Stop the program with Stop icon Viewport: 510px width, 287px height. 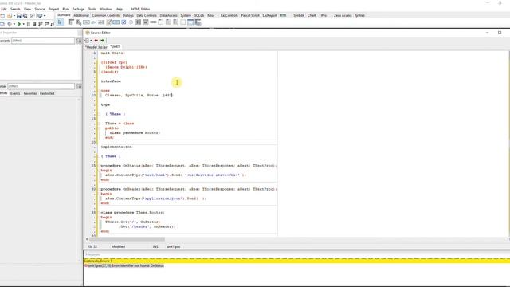pyautogui.click(x=34, y=24)
